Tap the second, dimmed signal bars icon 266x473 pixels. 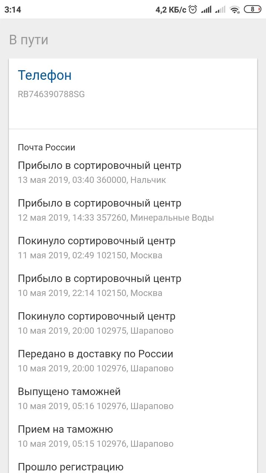click(220, 10)
